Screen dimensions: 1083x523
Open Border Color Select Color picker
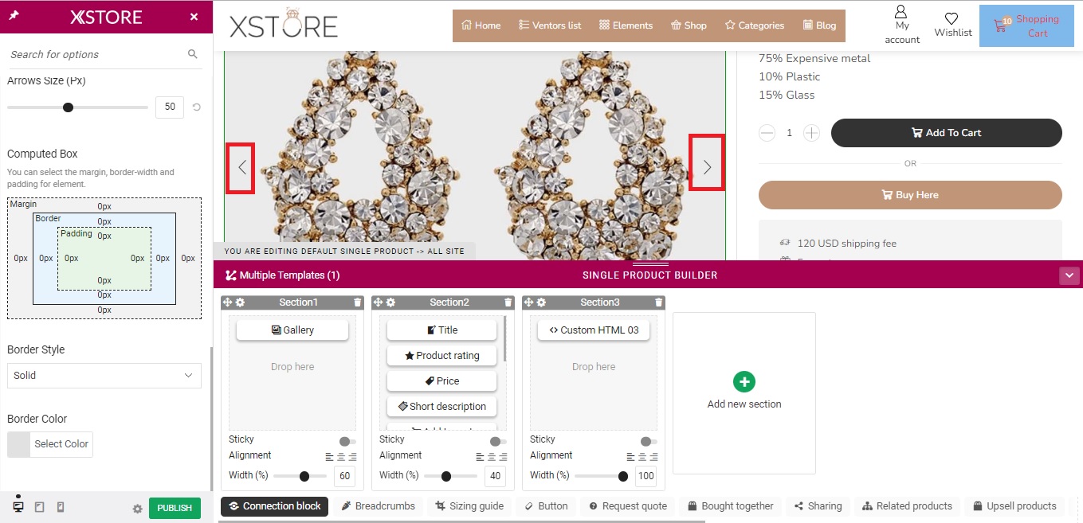[50, 444]
